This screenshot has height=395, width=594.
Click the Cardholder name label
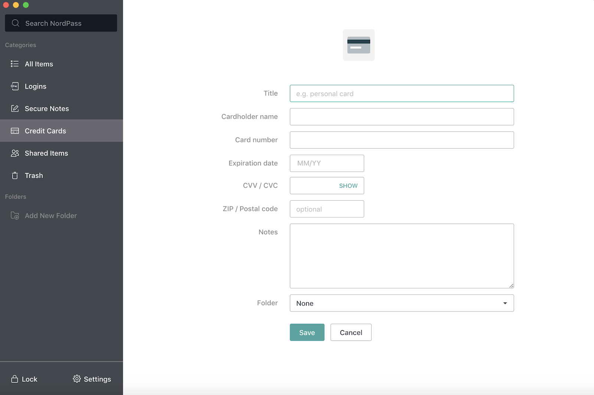tap(249, 116)
